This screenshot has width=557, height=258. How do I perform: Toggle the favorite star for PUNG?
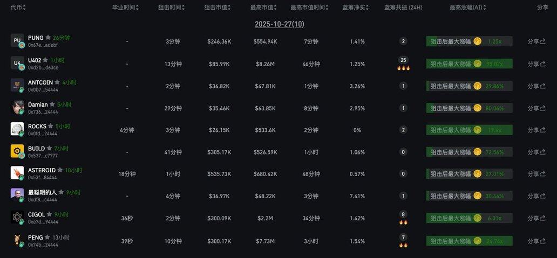point(48,38)
